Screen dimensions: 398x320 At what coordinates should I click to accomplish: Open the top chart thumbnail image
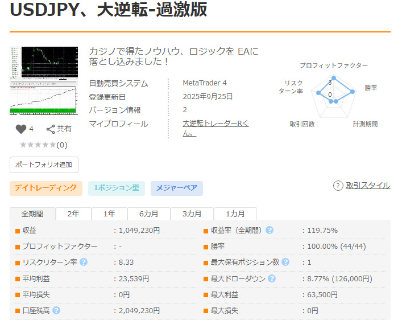[x=44, y=64]
